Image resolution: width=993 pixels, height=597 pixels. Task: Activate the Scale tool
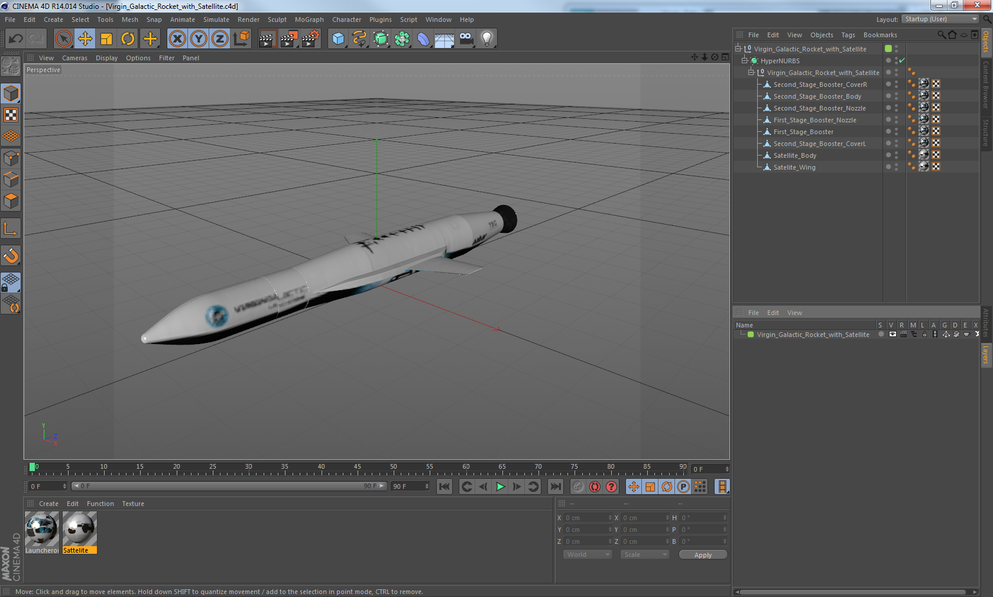click(106, 39)
